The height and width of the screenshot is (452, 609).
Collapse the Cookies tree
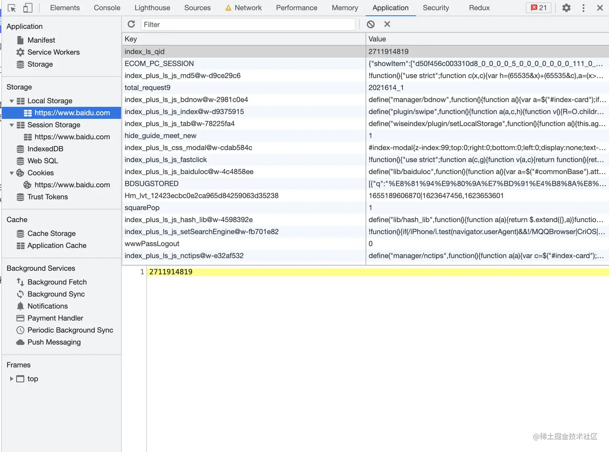point(12,173)
